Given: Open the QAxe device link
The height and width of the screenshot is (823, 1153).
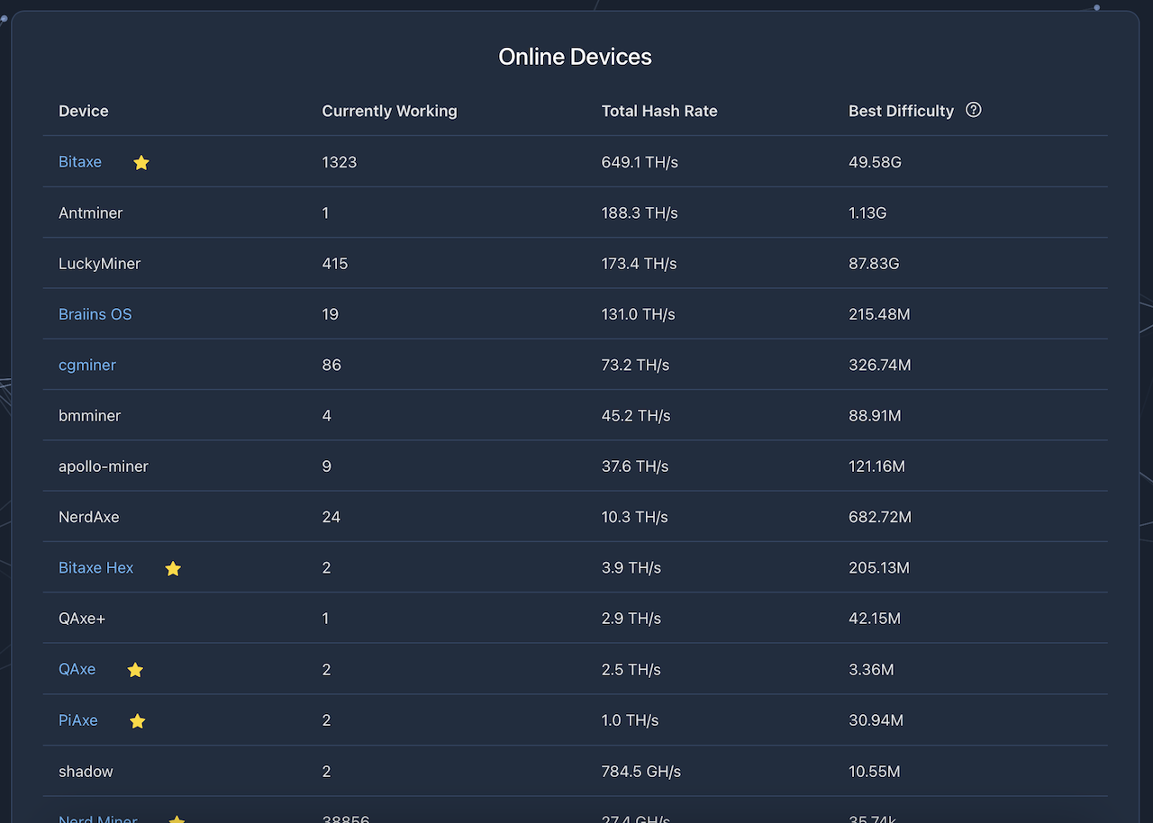Looking at the screenshot, I should [77, 669].
